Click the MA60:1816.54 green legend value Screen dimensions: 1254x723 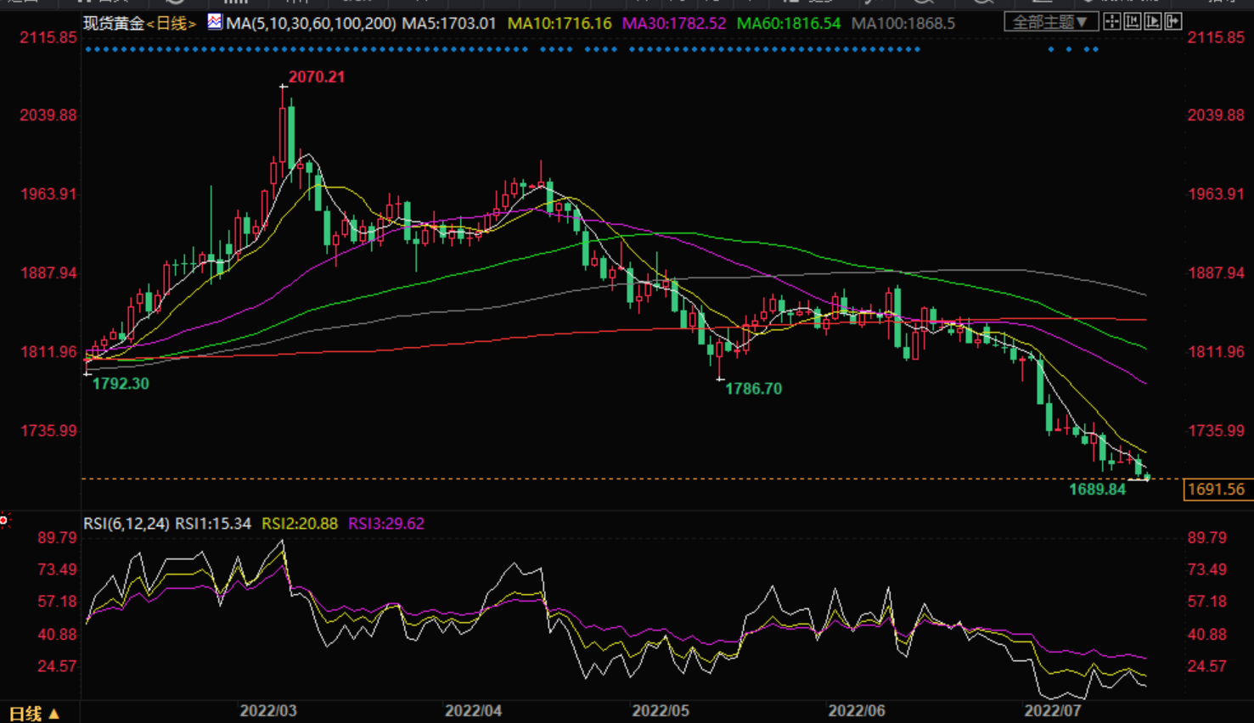788,24
